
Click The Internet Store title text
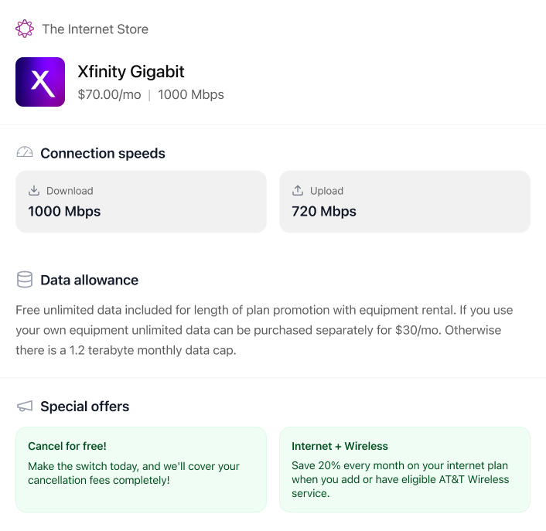click(95, 29)
